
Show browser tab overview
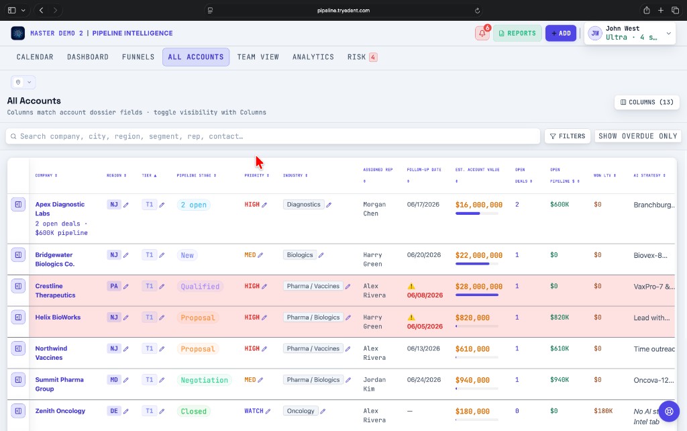point(675,10)
